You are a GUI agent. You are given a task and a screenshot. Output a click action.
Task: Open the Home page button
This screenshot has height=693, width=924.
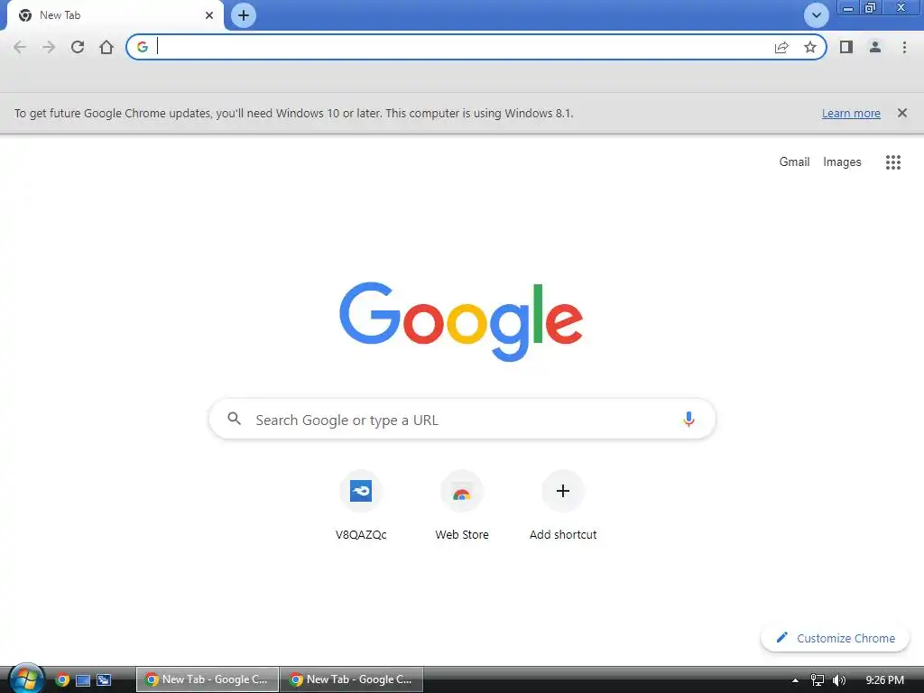pyautogui.click(x=106, y=47)
